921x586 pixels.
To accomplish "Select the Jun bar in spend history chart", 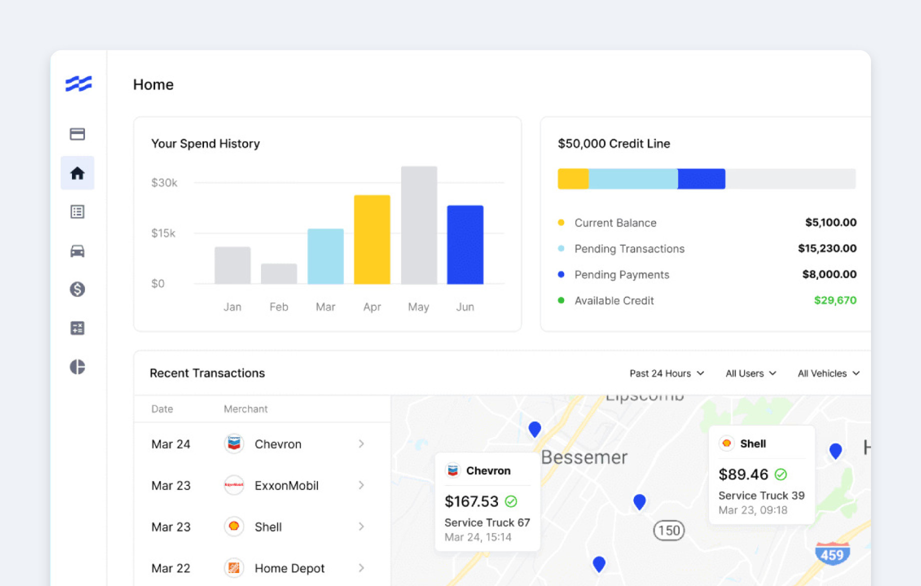I will click(x=465, y=244).
